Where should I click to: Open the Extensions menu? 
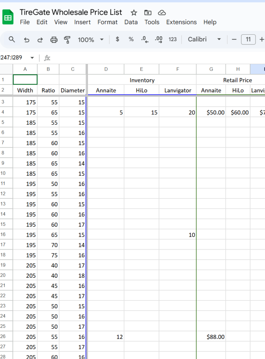pyautogui.click(x=182, y=22)
